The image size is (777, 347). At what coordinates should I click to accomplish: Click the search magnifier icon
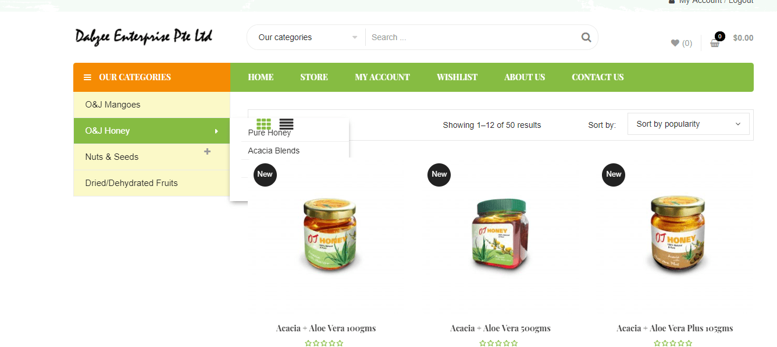(586, 37)
